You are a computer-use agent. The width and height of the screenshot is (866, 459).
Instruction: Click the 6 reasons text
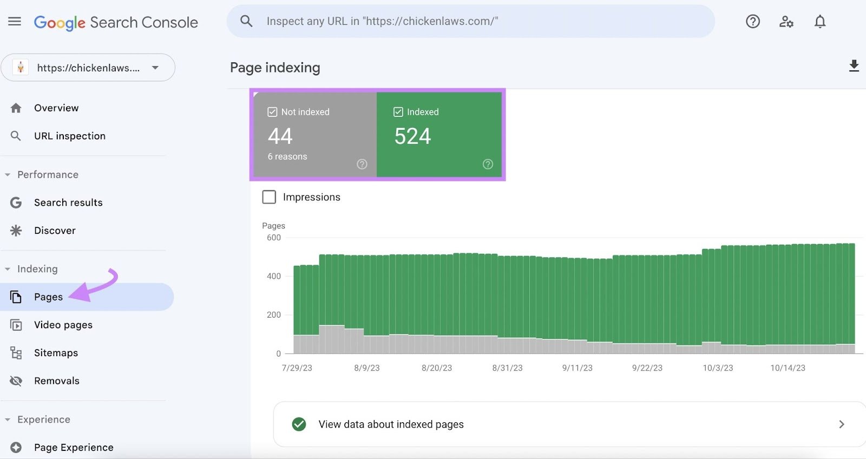click(287, 156)
